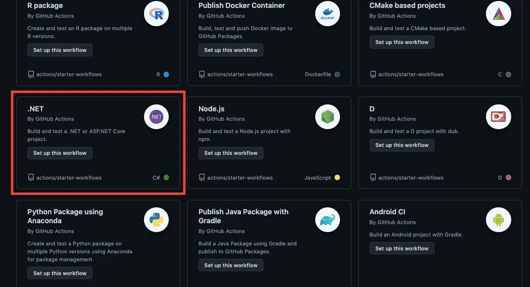Click the Node.js card title
The width and height of the screenshot is (530, 287).
(211, 109)
